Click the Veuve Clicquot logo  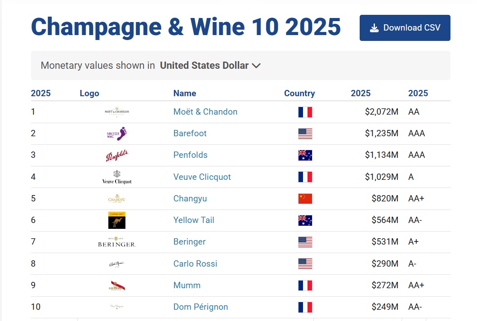coord(117,177)
